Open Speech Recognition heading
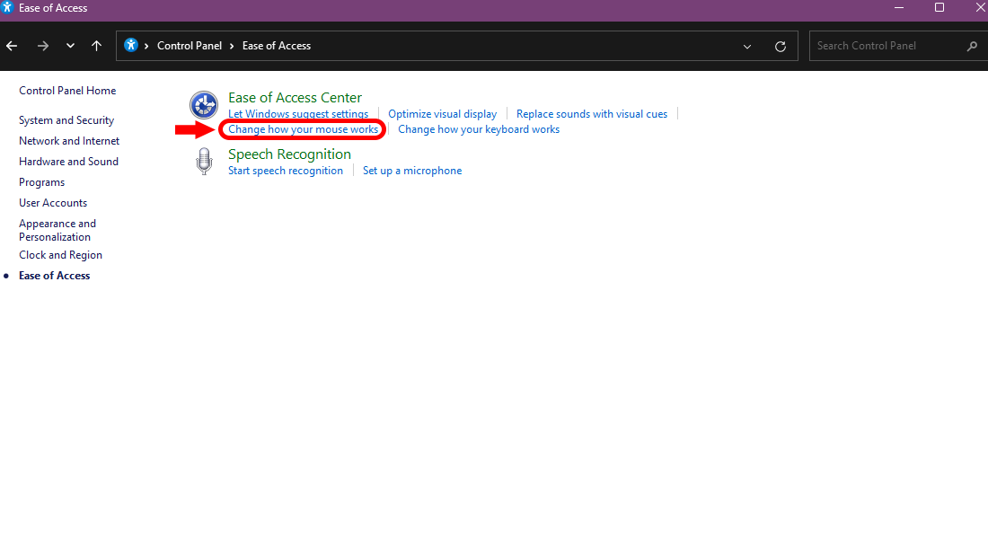 289,154
